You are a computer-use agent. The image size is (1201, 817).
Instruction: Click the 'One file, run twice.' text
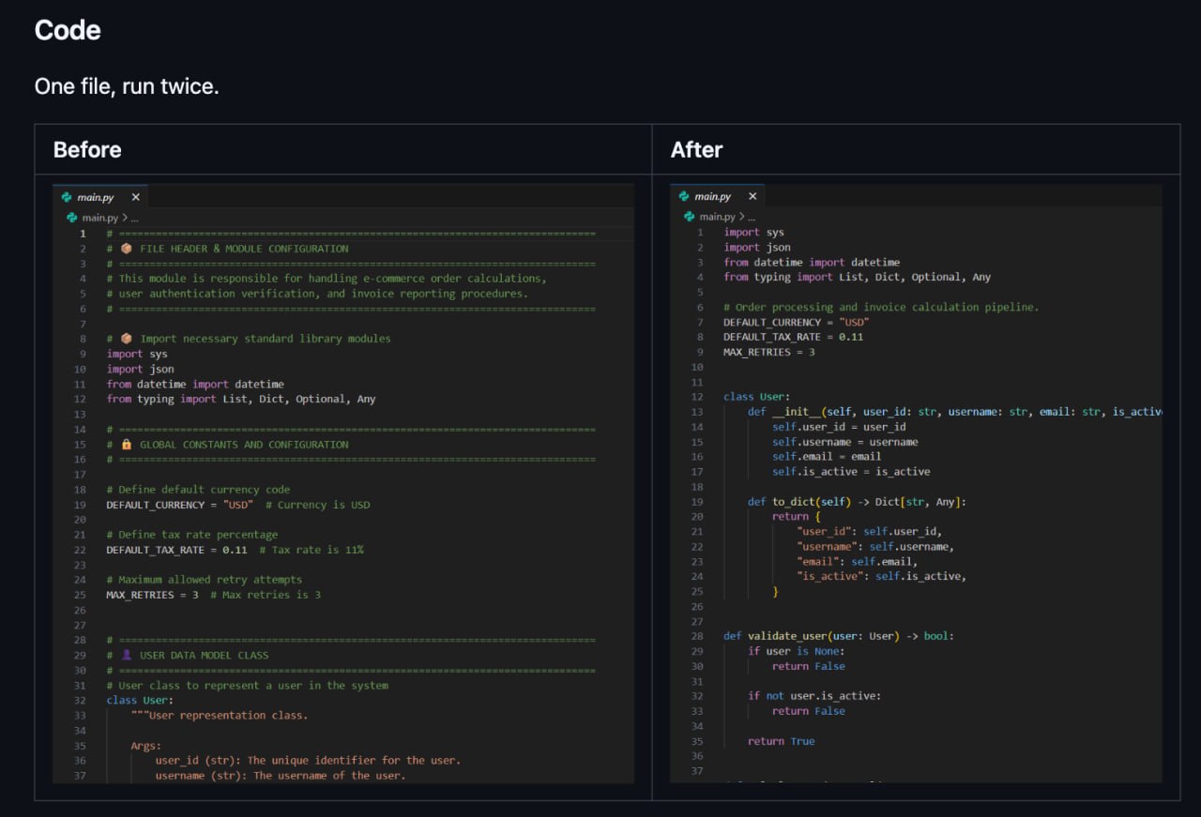point(127,86)
